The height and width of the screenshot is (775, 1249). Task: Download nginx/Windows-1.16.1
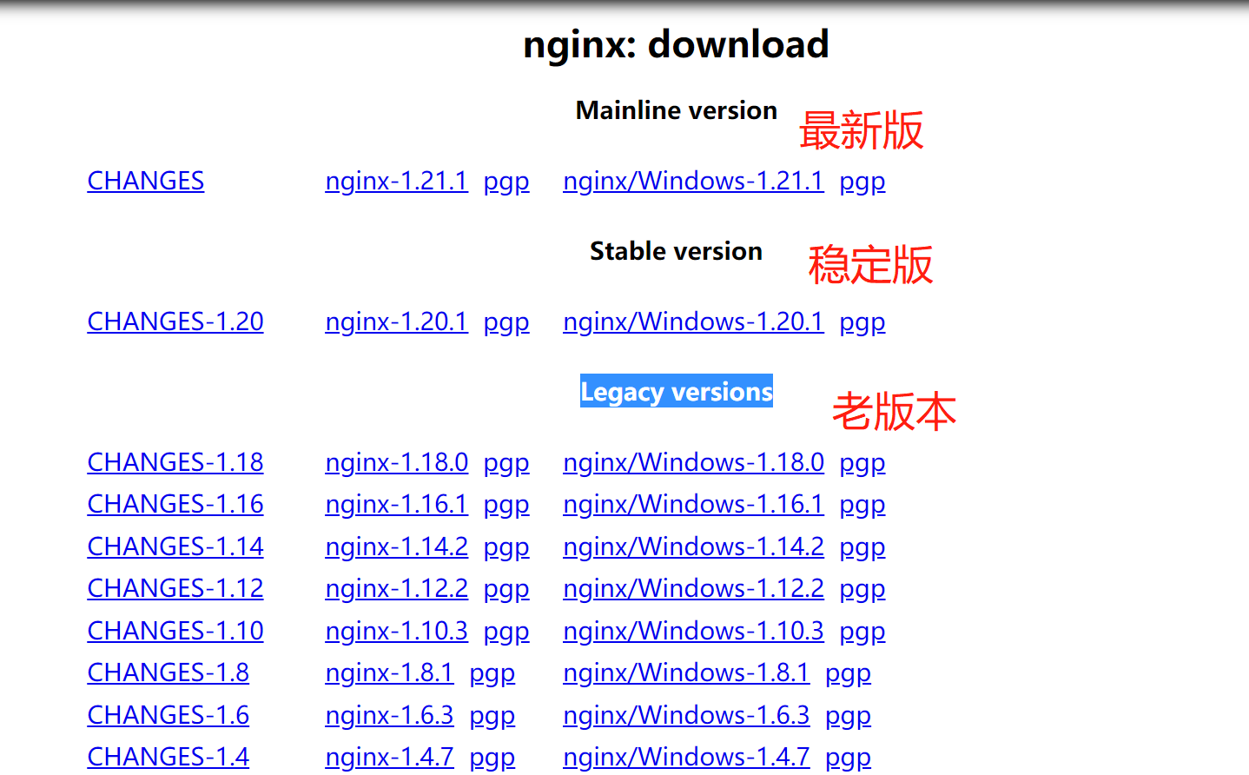coord(693,504)
